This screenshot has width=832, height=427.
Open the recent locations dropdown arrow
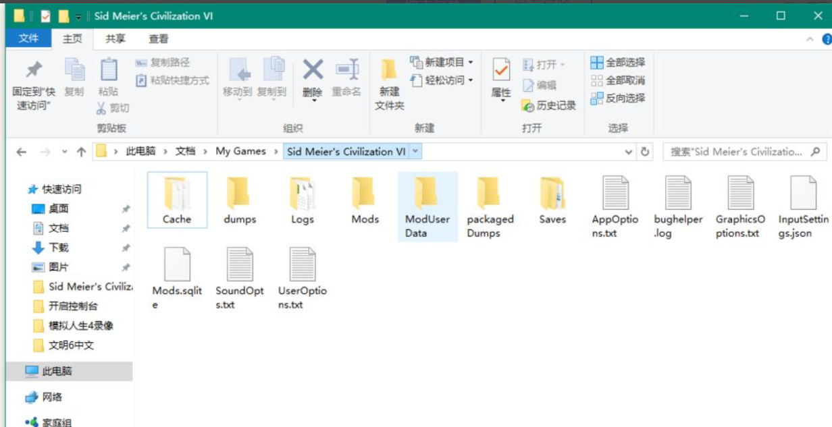(65, 152)
